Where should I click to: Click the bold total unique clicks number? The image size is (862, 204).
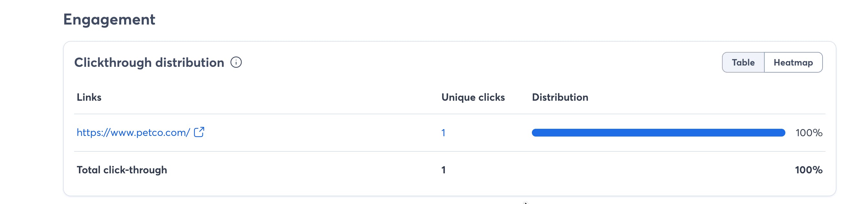click(443, 170)
